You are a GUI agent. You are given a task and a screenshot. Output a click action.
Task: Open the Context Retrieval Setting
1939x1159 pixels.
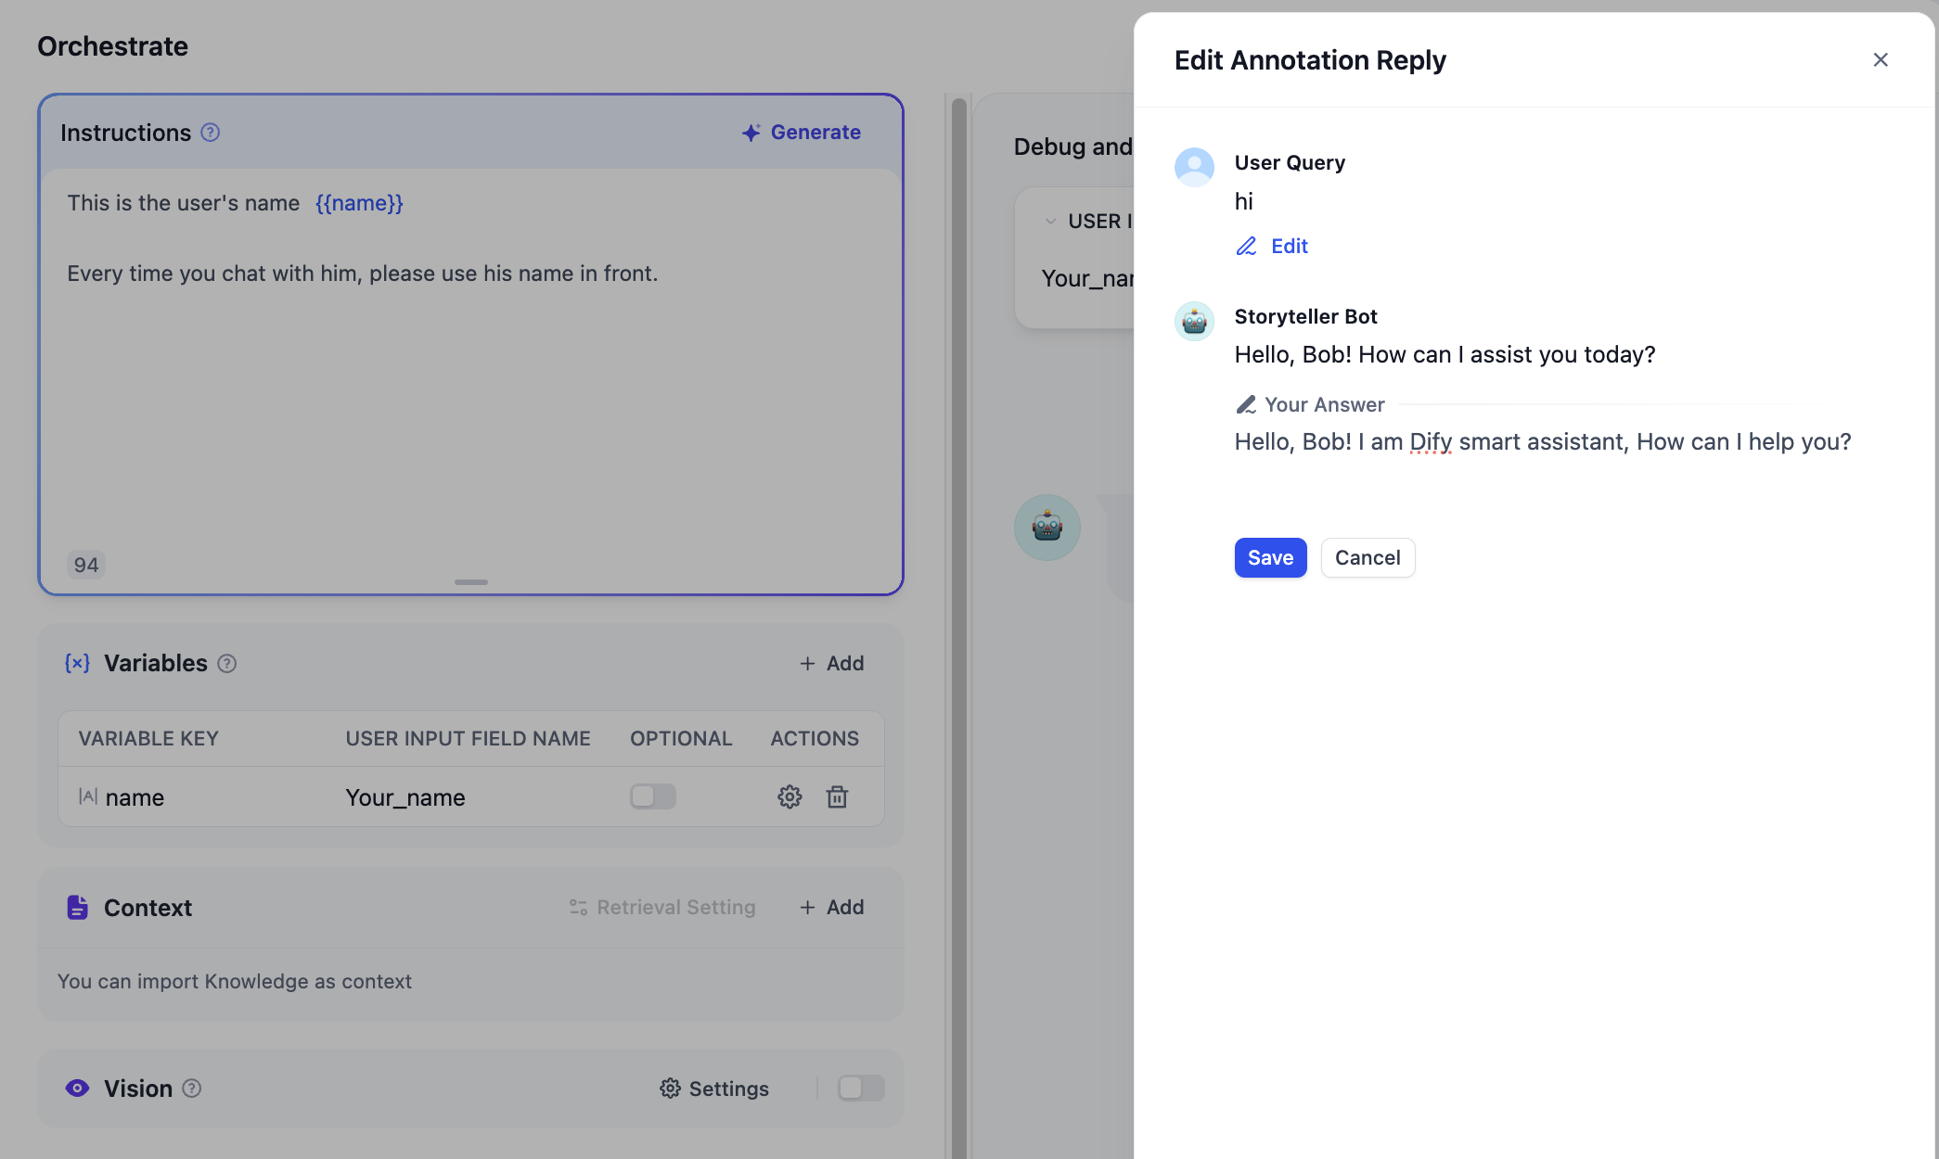[662, 908]
